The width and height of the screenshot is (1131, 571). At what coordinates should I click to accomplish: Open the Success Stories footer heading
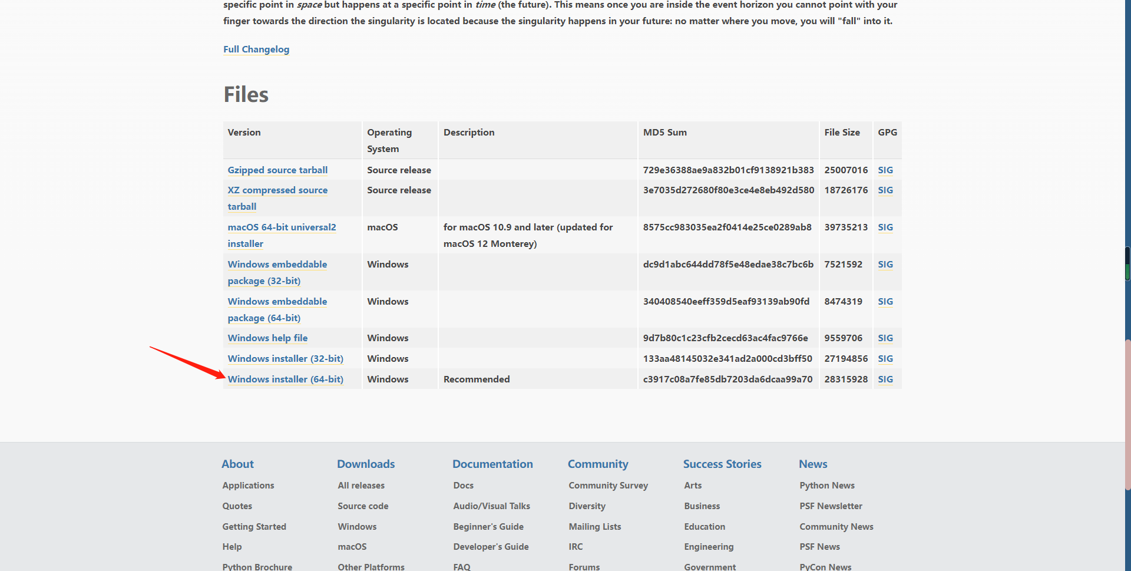pyautogui.click(x=722, y=464)
